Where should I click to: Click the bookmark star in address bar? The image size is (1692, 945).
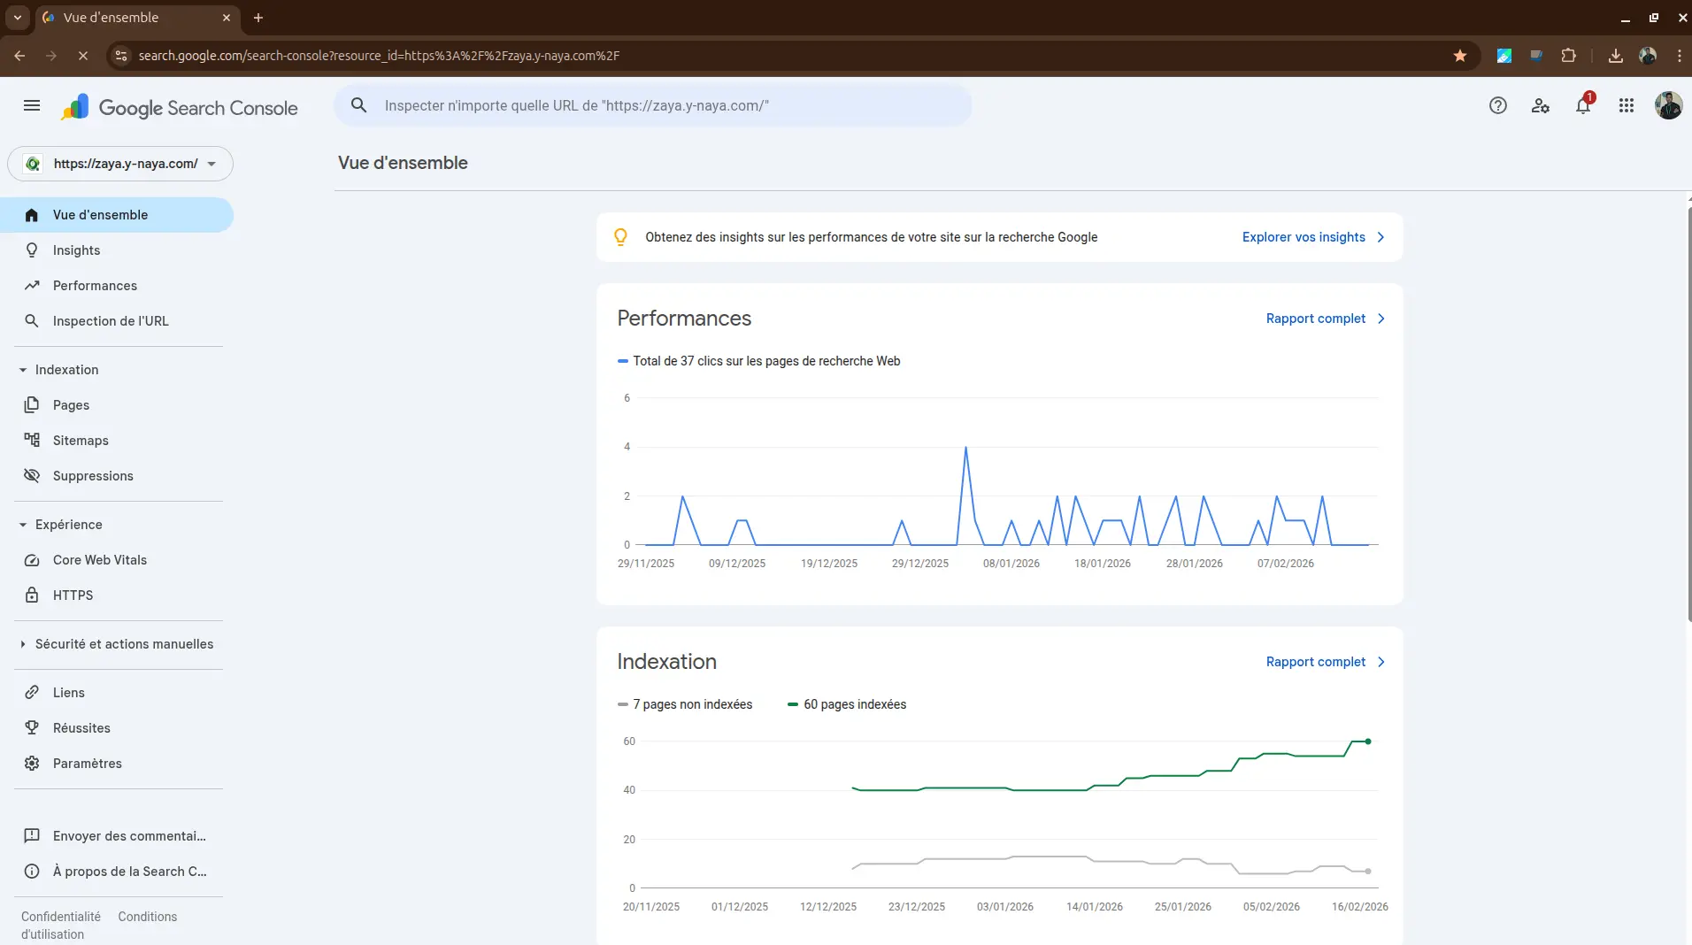point(1460,56)
